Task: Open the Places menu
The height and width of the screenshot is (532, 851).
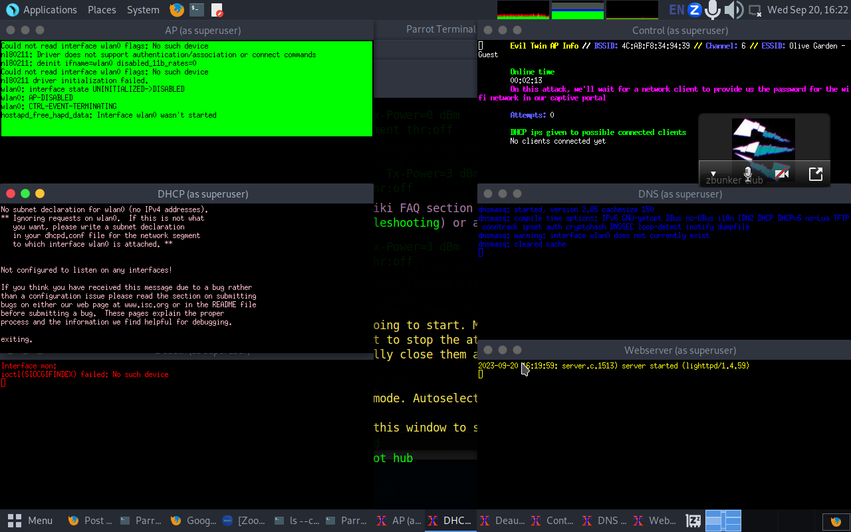Action: (102, 10)
